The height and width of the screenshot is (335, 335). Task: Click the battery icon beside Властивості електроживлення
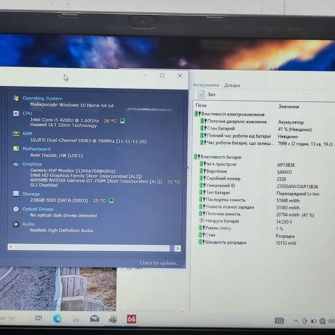pyautogui.click(x=198, y=114)
